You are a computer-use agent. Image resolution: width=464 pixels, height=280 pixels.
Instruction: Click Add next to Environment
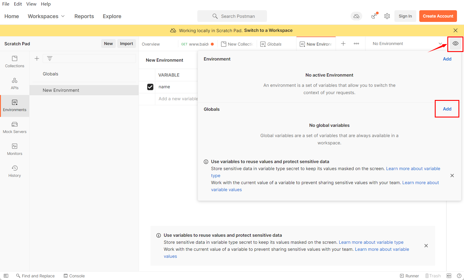pyautogui.click(x=447, y=59)
